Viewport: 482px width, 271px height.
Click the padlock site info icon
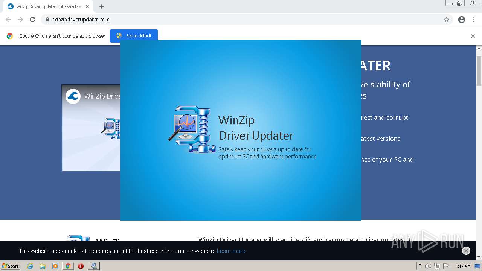(x=47, y=20)
